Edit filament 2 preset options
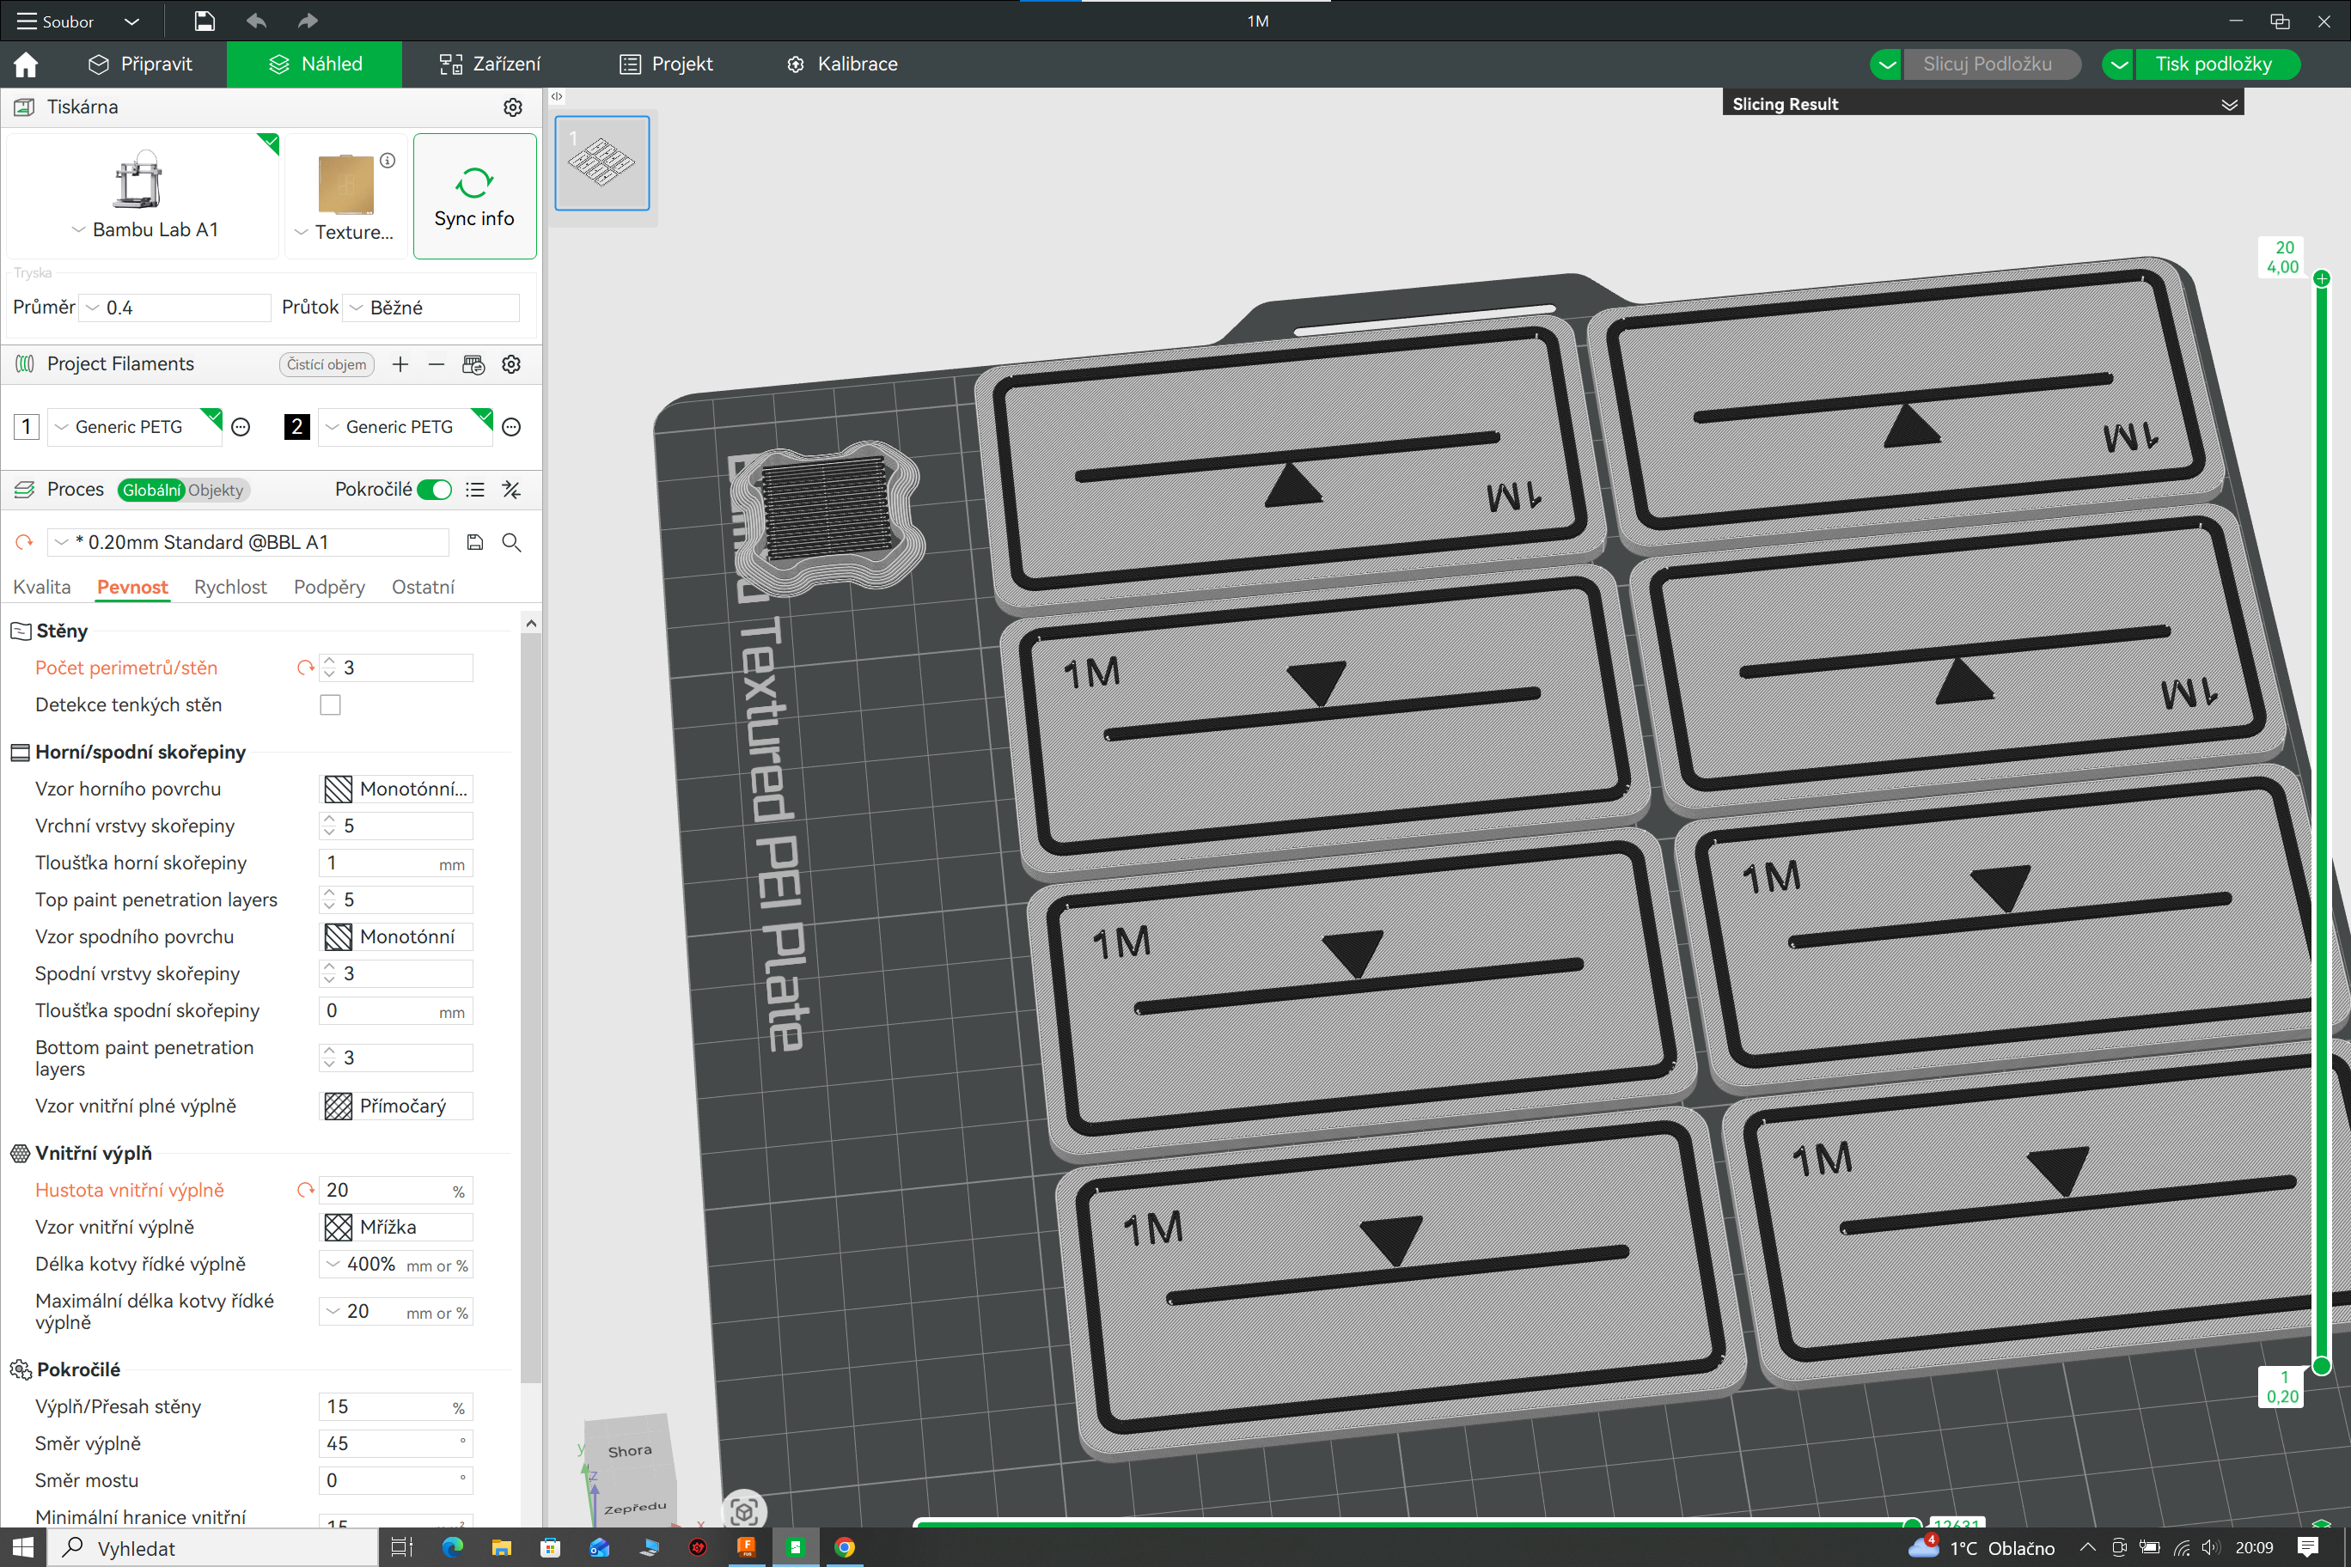 512,428
